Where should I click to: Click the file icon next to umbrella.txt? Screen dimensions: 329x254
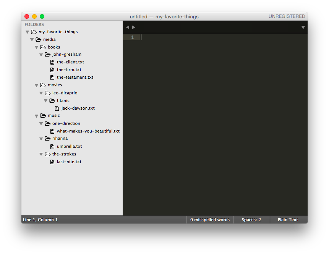(x=52, y=146)
